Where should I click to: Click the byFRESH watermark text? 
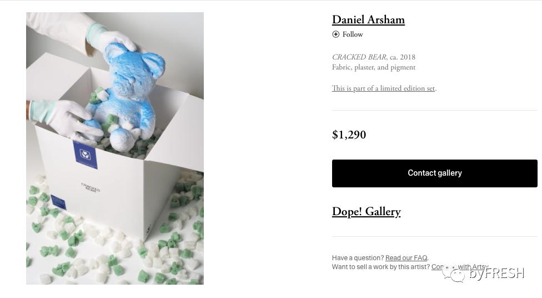pyautogui.click(x=496, y=274)
